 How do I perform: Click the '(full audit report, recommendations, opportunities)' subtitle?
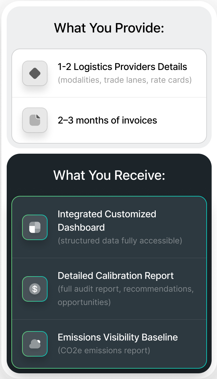coord(126,295)
